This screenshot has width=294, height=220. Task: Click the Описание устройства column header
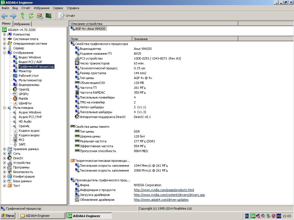click(x=154, y=24)
